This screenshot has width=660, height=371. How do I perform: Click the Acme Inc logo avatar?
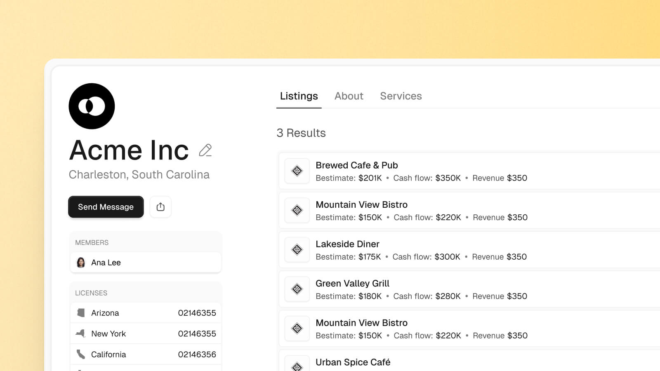[92, 106]
